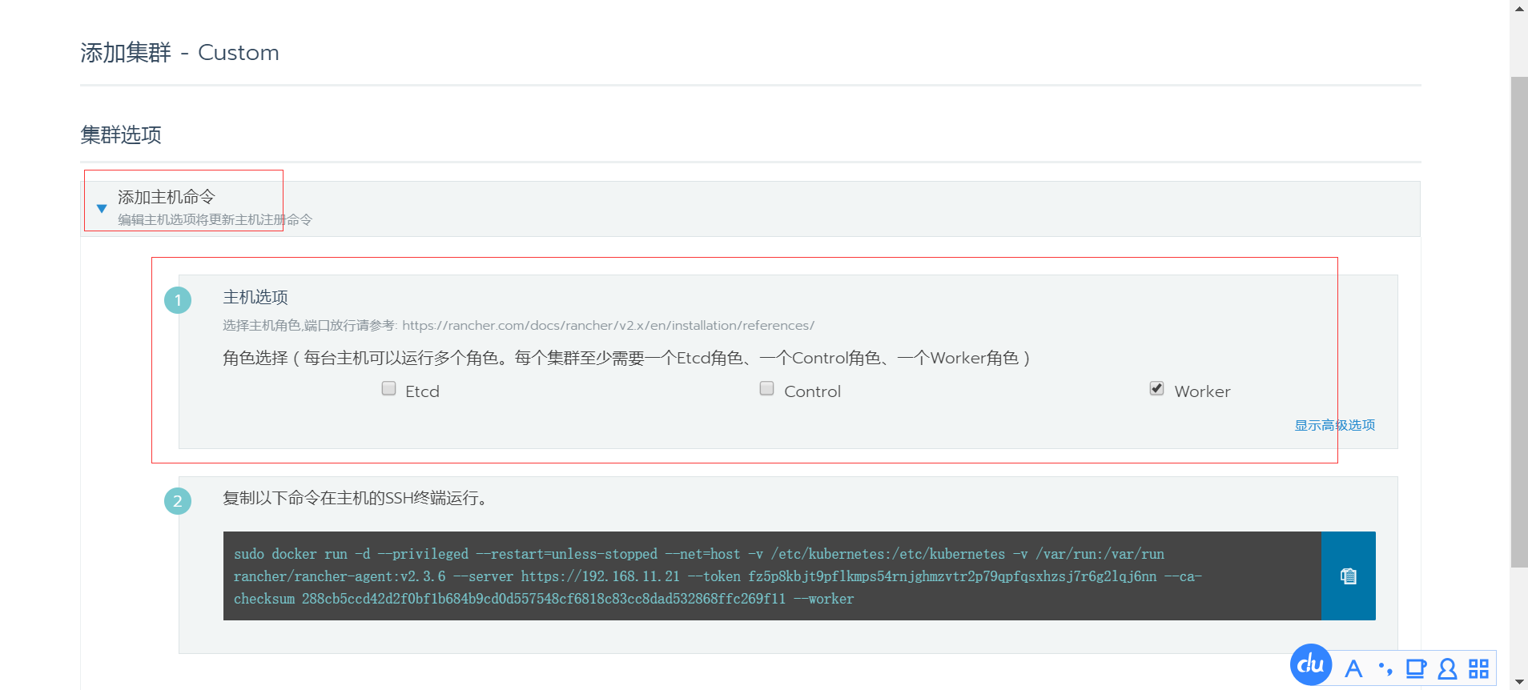Click the cup icon in IME toolbar
The image size is (1528, 690).
click(x=1416, y=668)
